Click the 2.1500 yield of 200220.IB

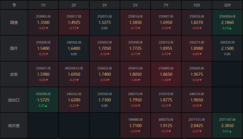pos(227,48)
